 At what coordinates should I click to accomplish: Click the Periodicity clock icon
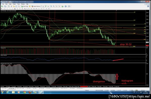(66, 6)
